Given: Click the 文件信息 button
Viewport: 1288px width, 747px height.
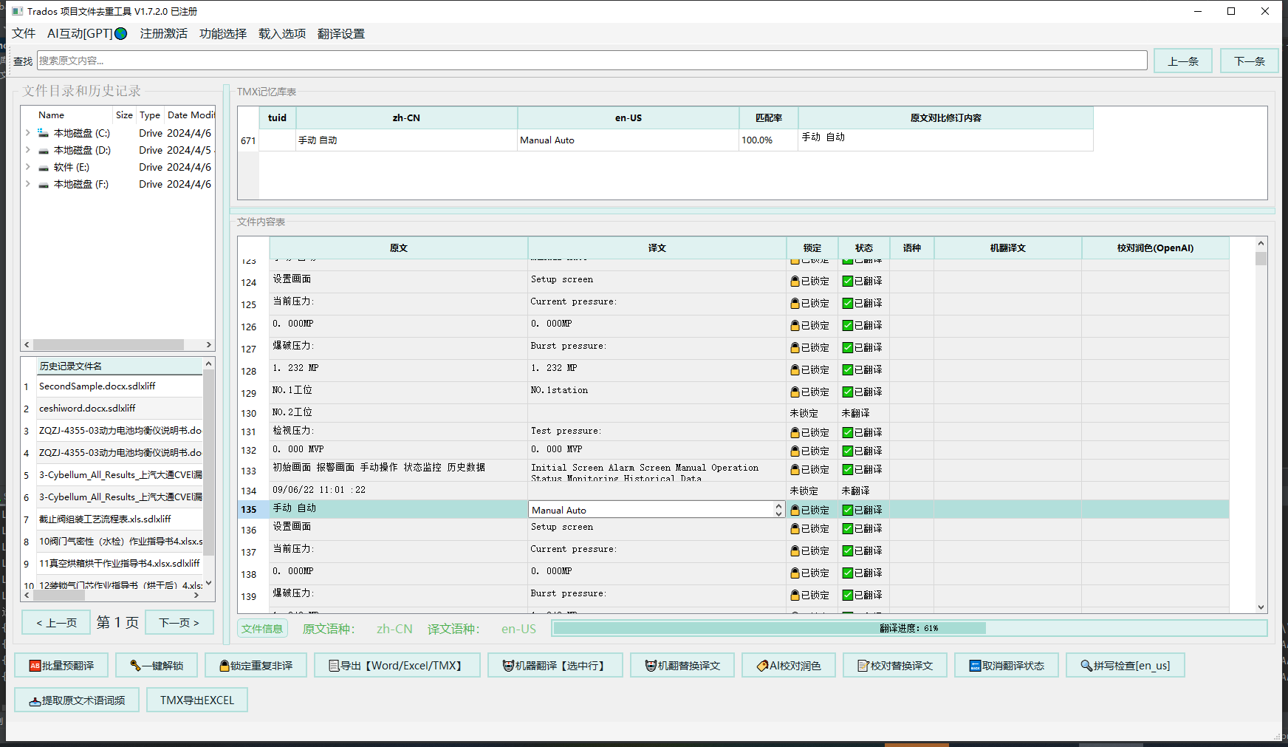Looking at the screenshot, I should coord(261,629).
